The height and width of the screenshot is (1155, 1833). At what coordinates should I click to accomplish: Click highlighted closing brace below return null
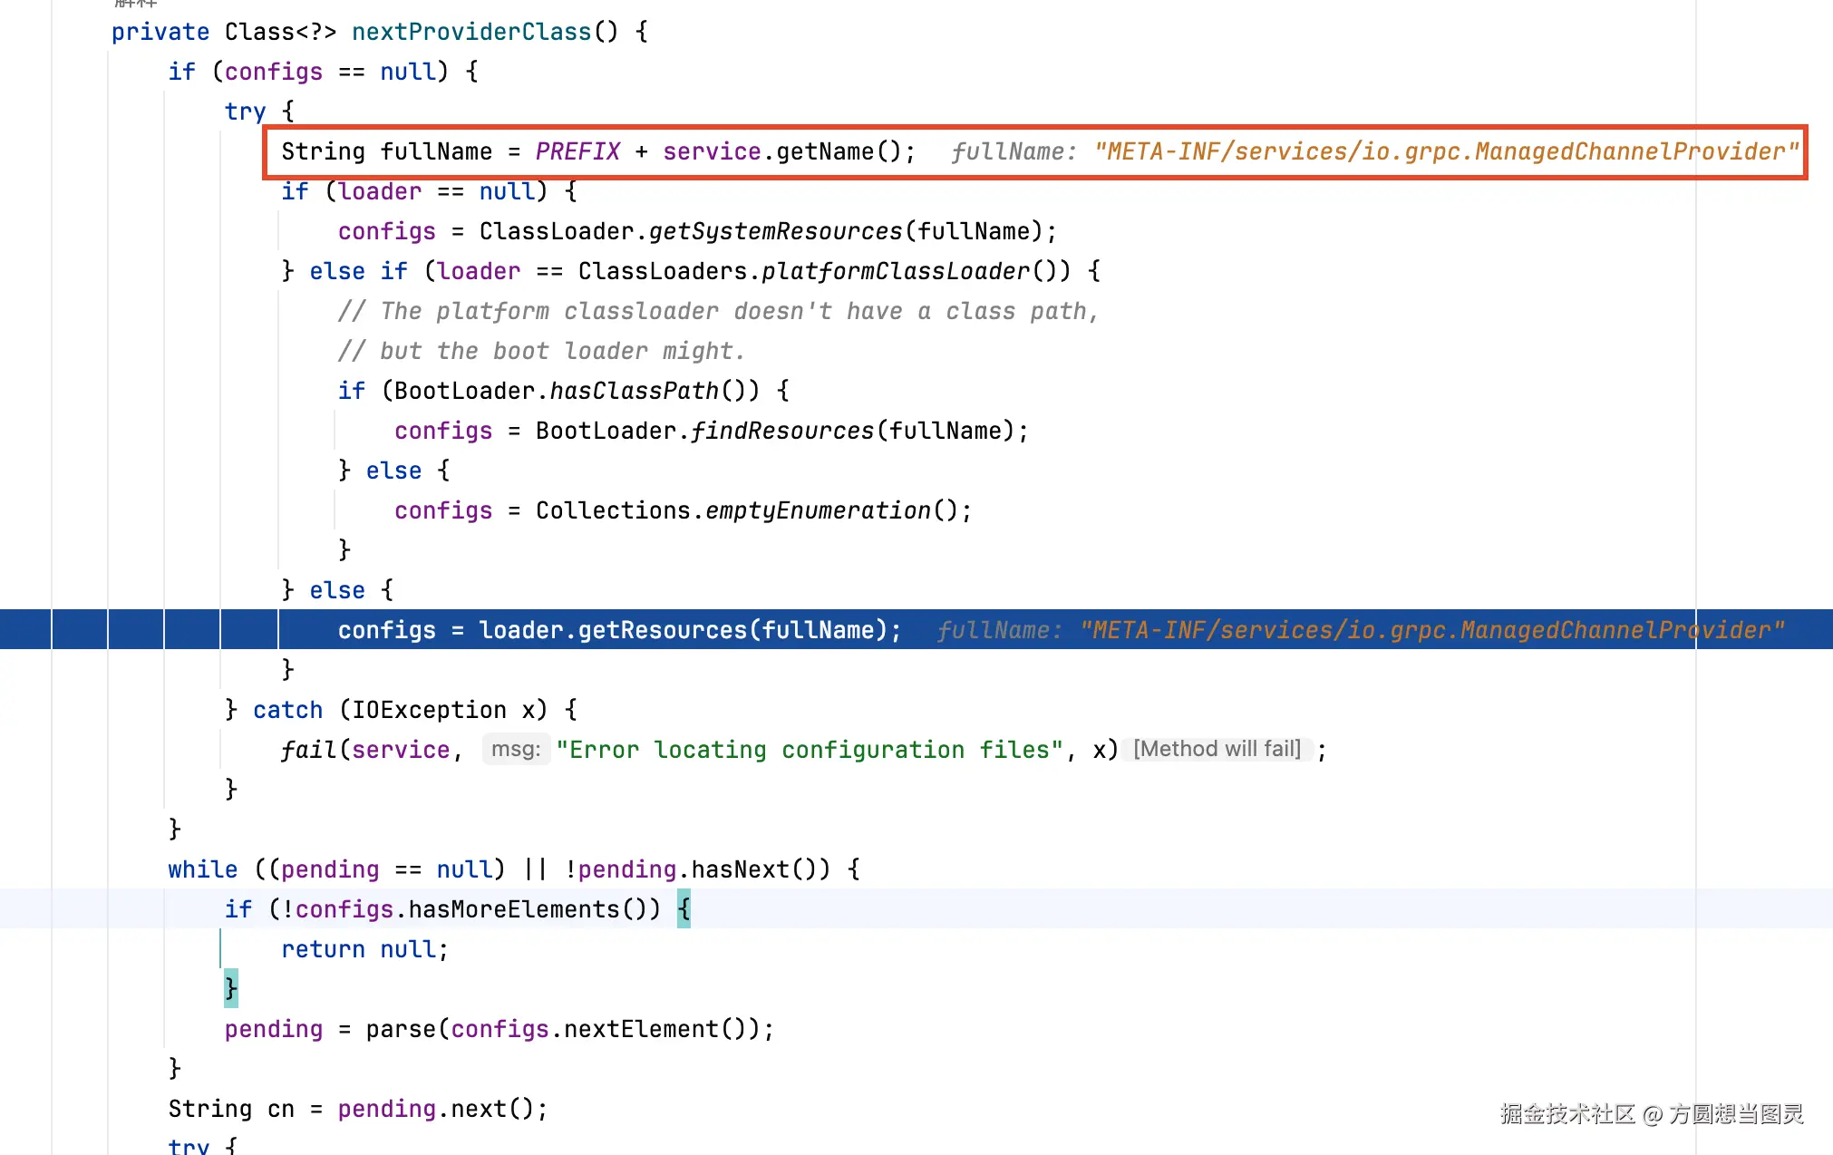pos(231,987)
